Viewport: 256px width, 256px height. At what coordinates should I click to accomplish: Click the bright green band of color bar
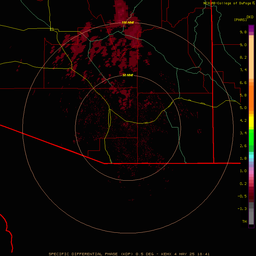click(251, 137)
